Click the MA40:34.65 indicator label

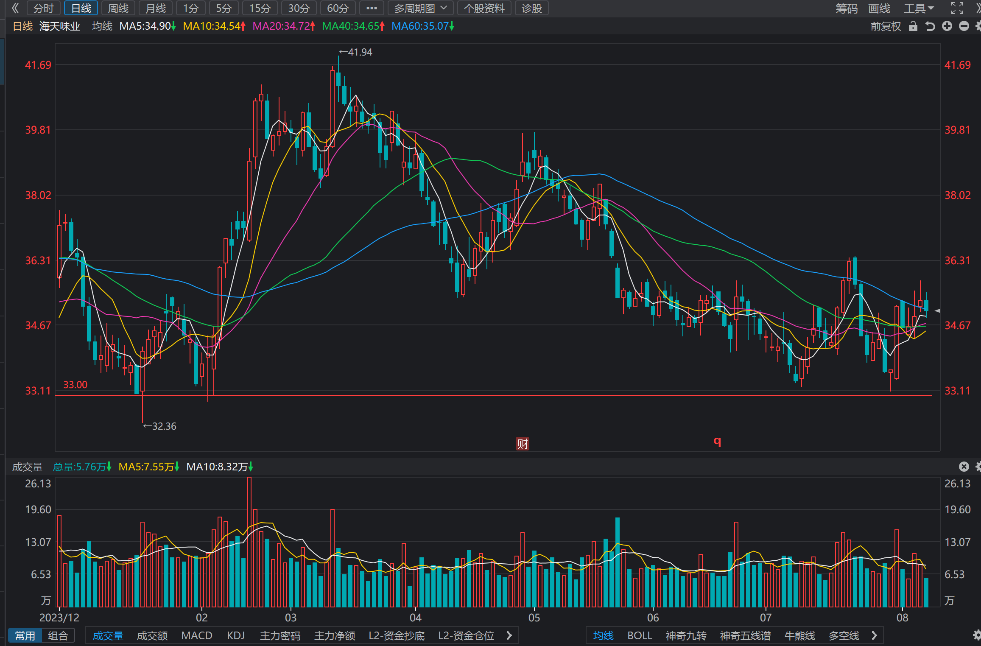coord(353,26)
